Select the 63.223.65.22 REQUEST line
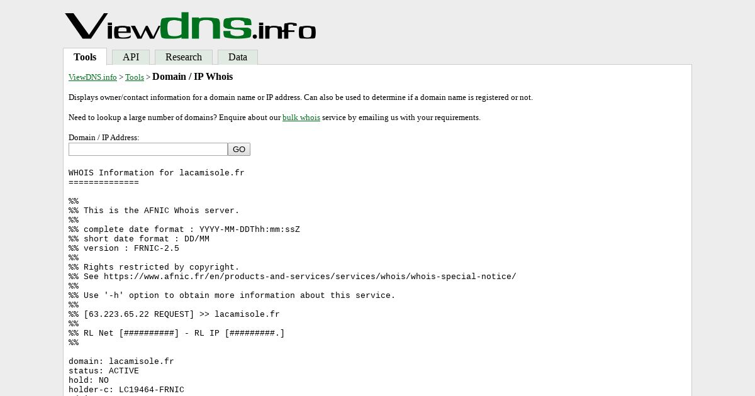Image resolution: width=755 pixels, height=396 pixels. click(174, 314)
